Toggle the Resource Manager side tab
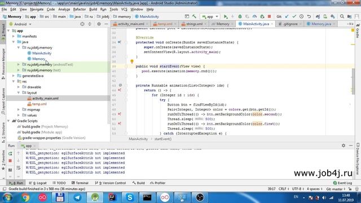Image resolution: width=361 pixels, height=203 pixels. point(3,63)
